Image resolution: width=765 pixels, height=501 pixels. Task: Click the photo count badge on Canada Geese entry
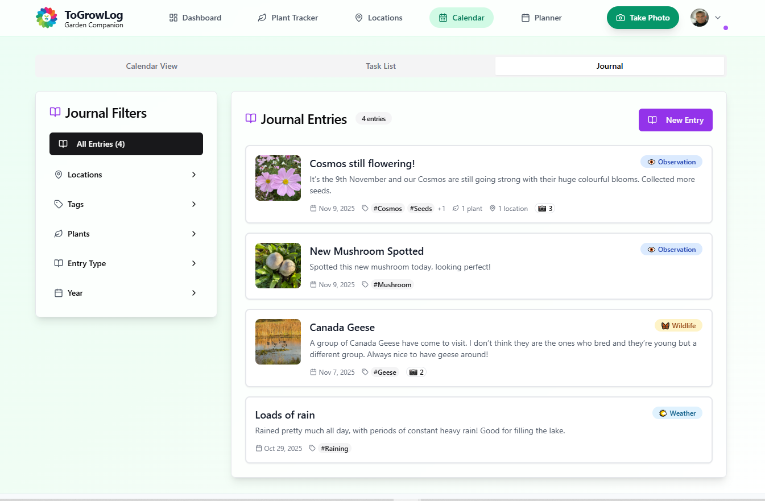416,372
